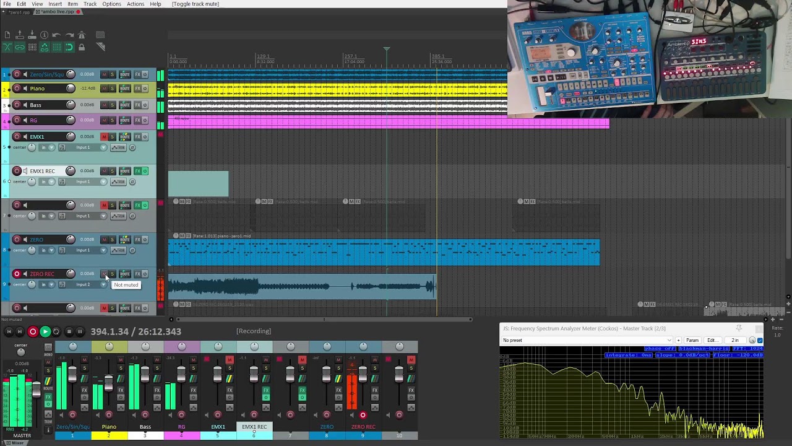792x446 pixels.
Task: Click the 'phase off' analyzer option
Action: [659, 349]
